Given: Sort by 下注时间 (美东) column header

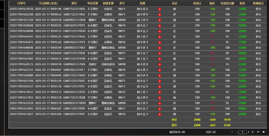Looking at the screenshot, I should tap(48, 3).
